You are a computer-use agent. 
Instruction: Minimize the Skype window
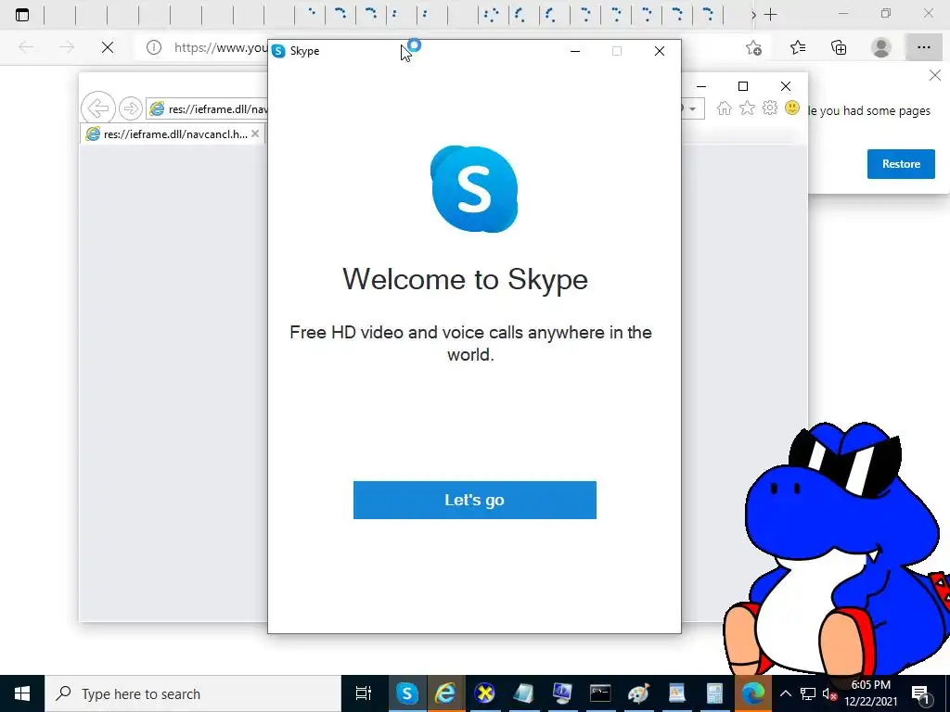coord(575,51)
